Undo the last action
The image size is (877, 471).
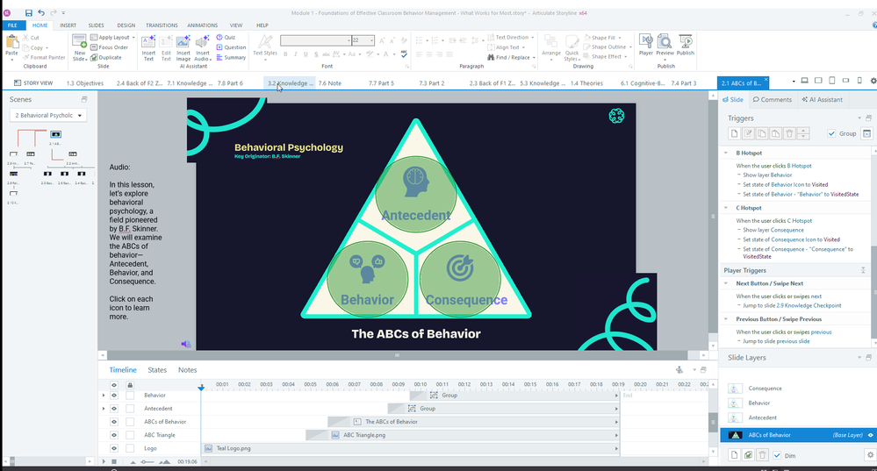pos(41,12)
